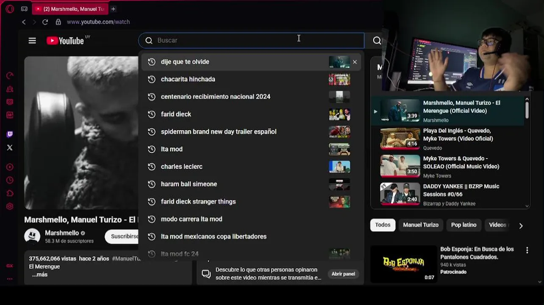Open menu for Bob Esponja ad

pyautogui.click(x=527, y=250)
